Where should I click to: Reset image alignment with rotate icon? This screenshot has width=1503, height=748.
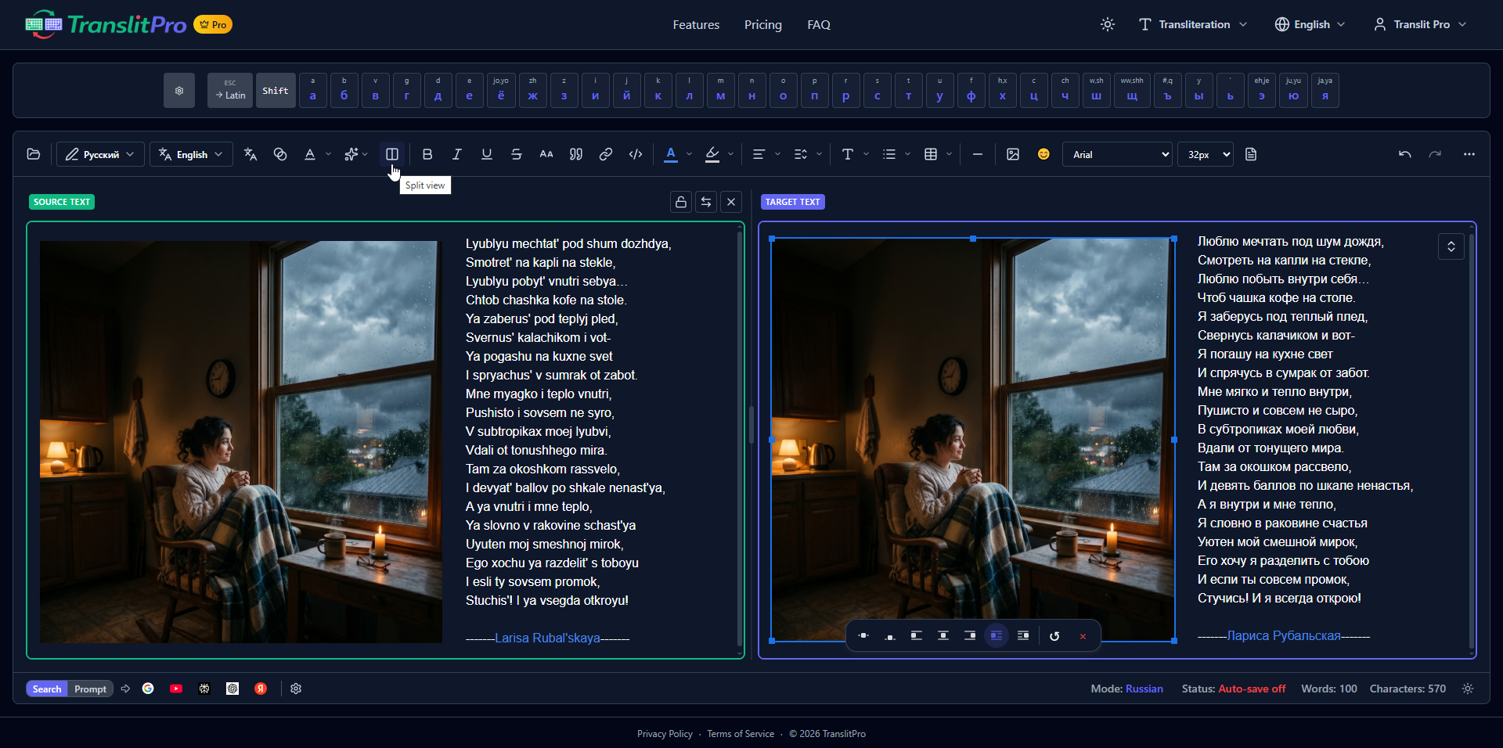[1054, 636]
